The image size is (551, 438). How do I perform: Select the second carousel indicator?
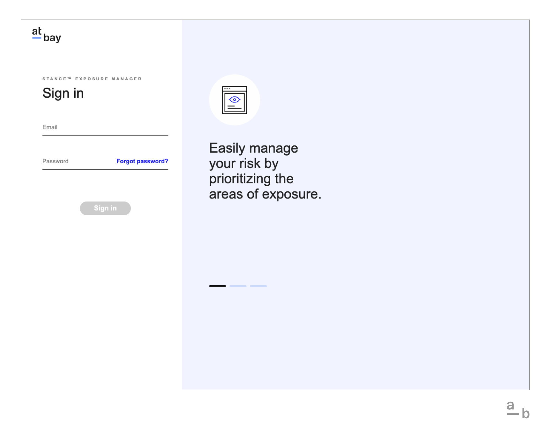pyautogui.click(x=238, y=286)
